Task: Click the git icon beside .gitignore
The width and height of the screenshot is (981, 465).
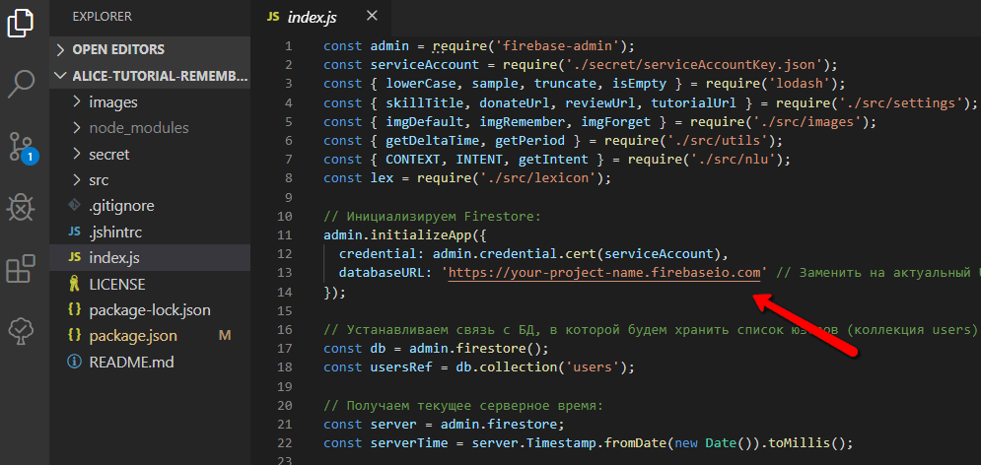Action: [75, 206]
